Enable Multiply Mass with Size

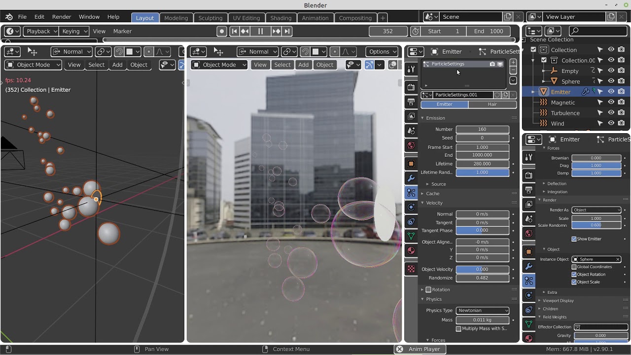pos(458,329)
